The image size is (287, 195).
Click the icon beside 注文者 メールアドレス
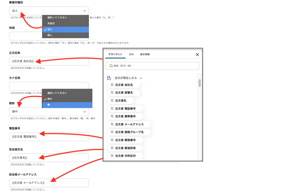112,124
